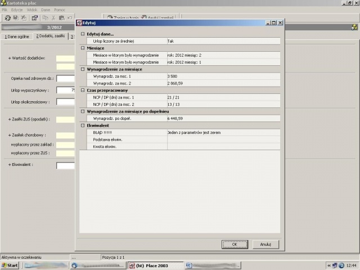Click the paste icon in main toolbar
Screen dimensions: 360x270
point(62,18)
